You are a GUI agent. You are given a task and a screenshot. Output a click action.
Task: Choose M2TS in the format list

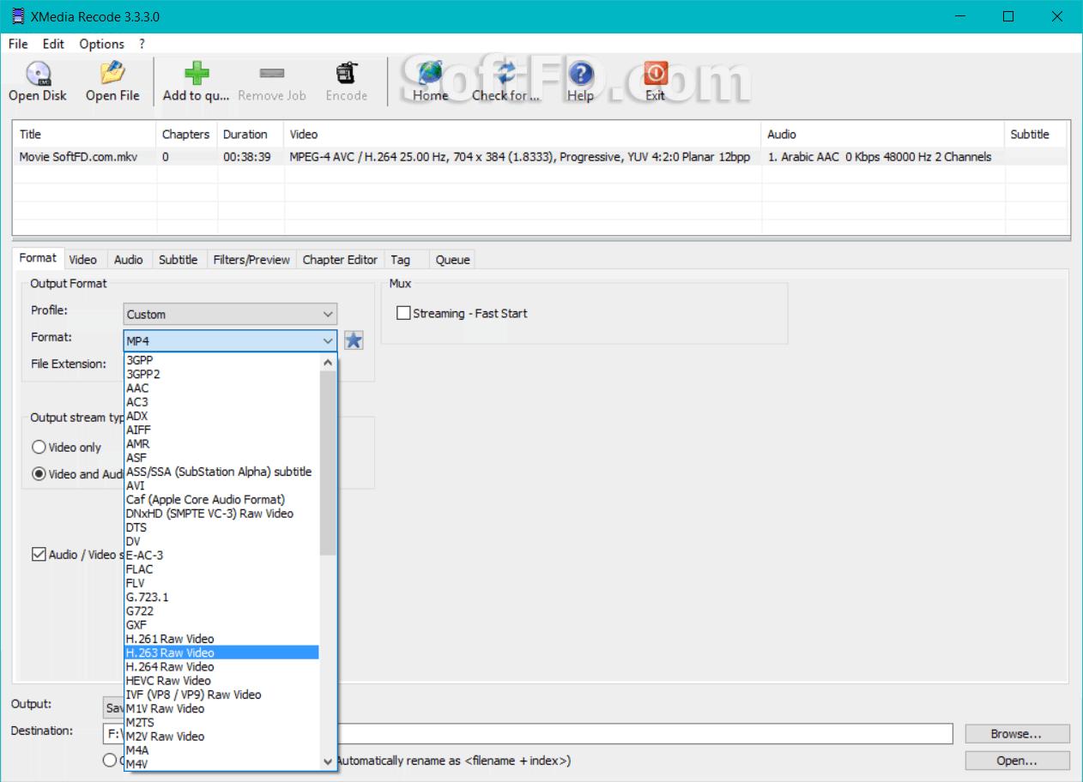221,722
